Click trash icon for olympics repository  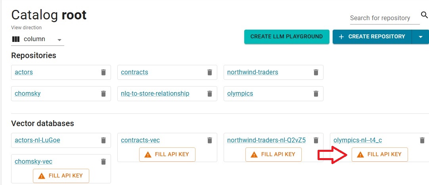pyautogui.click(x=316, y=94)
